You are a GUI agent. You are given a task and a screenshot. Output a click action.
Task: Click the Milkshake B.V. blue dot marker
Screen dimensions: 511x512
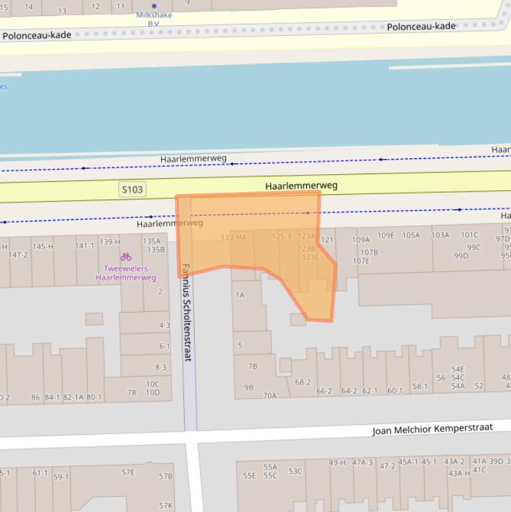(154, 6)
